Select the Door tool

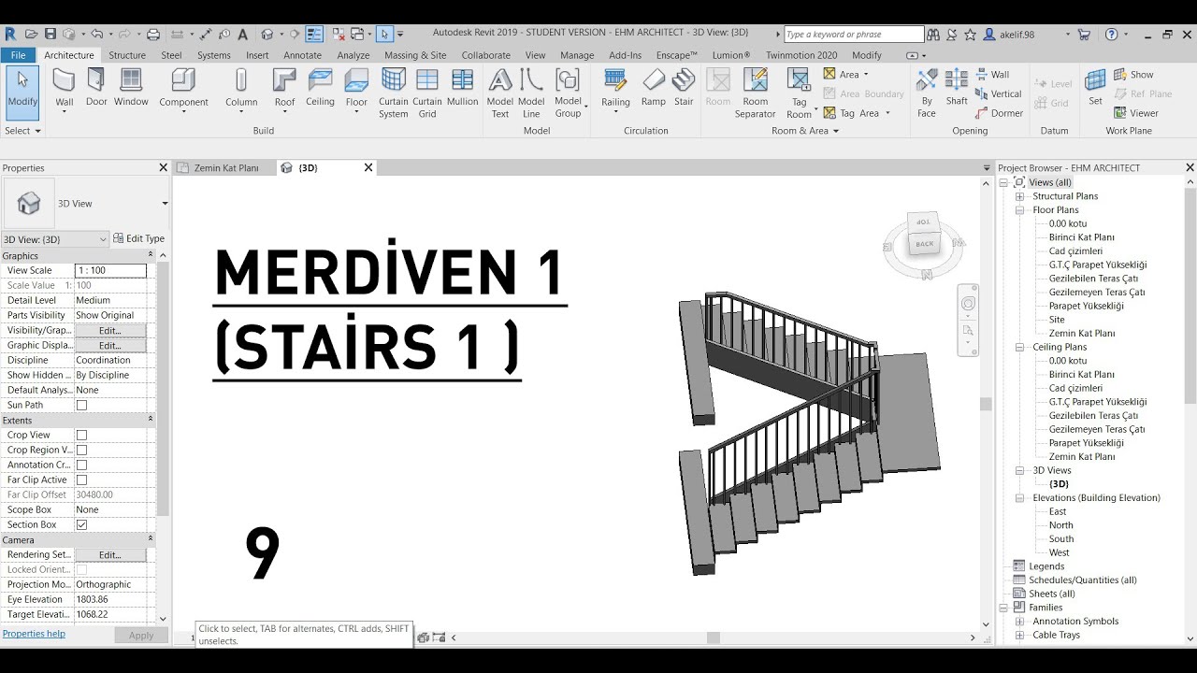coord(96,88)
